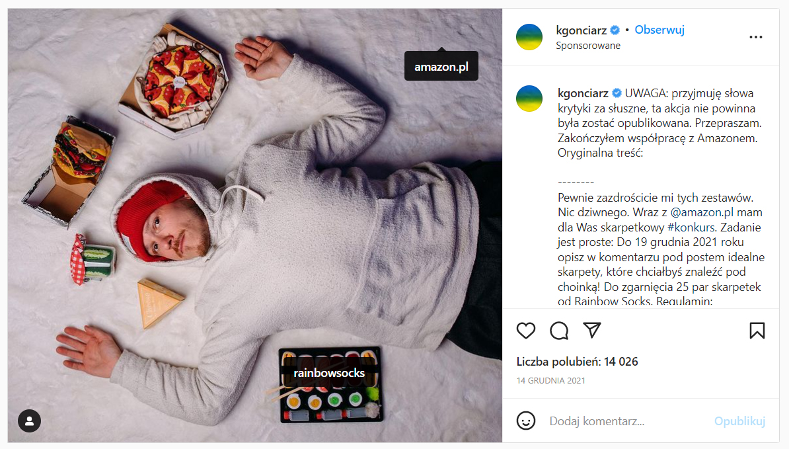View likes count Liczba polubień
The width and height of the screenshot is (789, 449).
(577, 362)
